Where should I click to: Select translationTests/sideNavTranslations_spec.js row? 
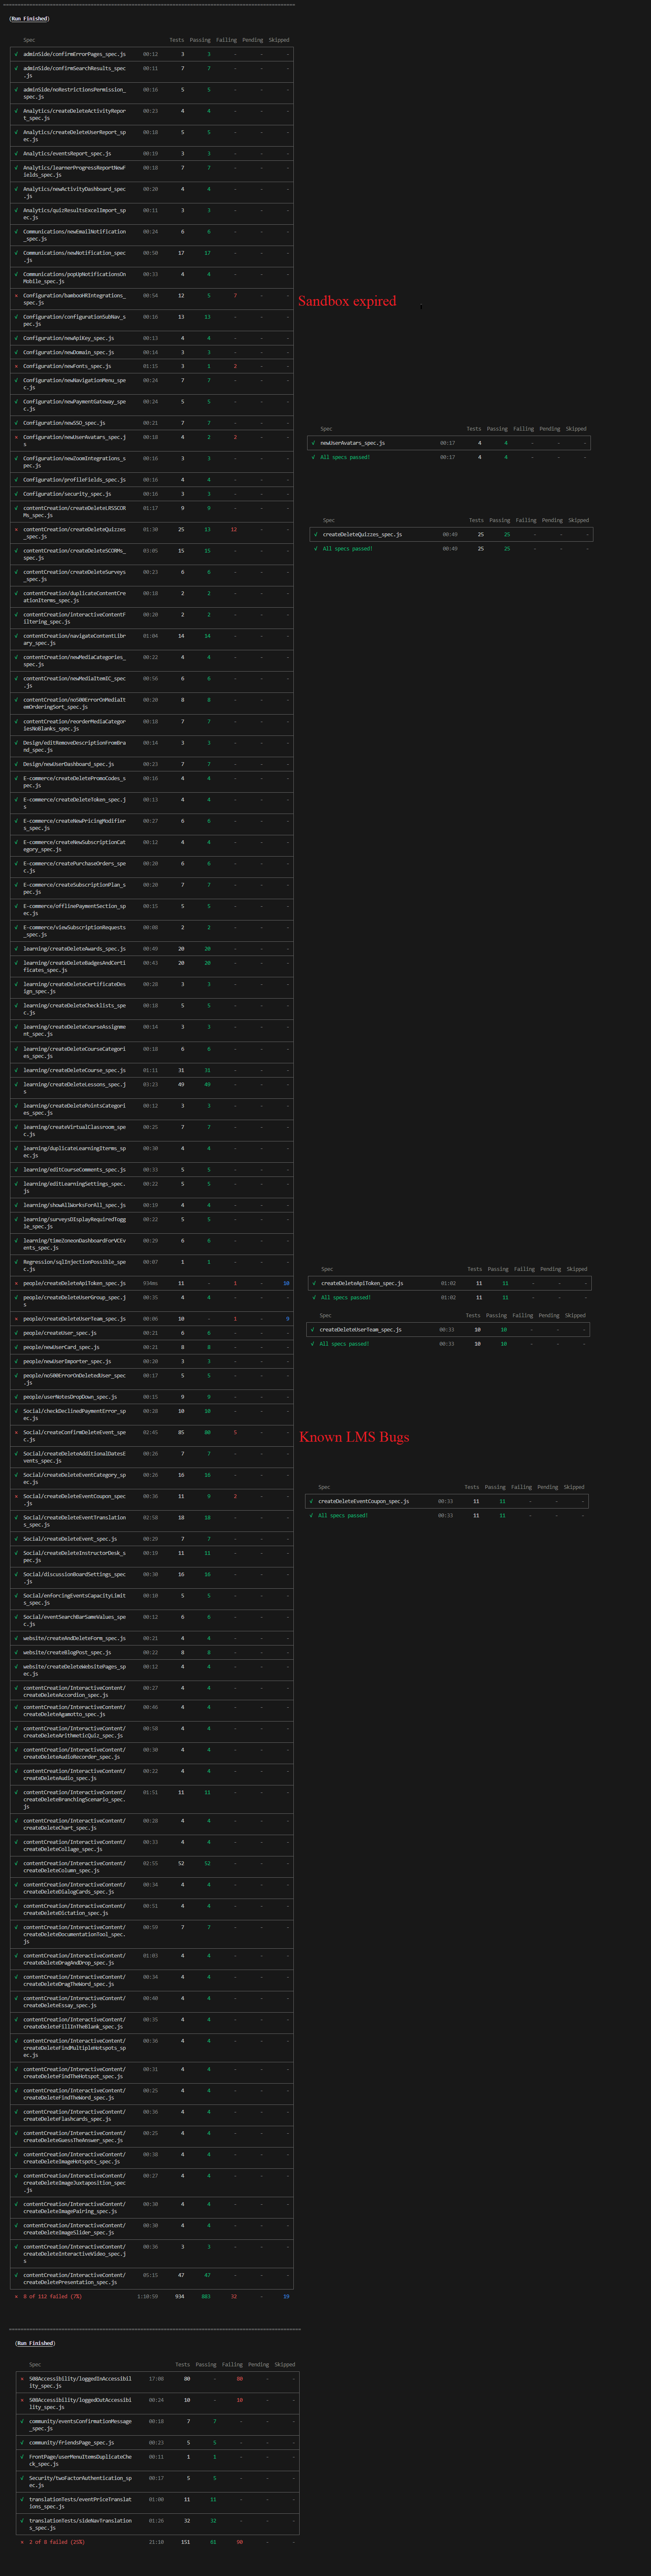(x=158, y=2524)
